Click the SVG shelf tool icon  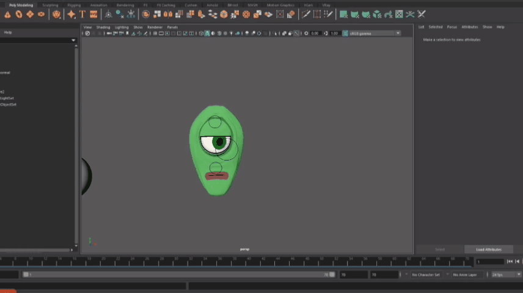pos(93,14)
